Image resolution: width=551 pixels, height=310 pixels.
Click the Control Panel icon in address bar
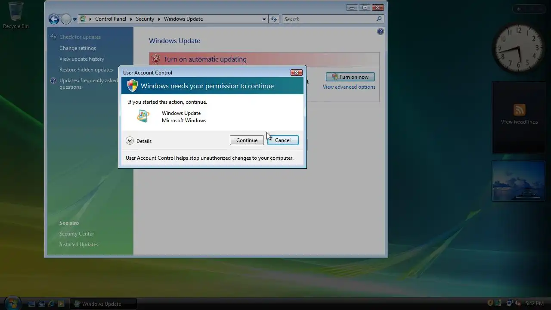click(x=83, y=19)
